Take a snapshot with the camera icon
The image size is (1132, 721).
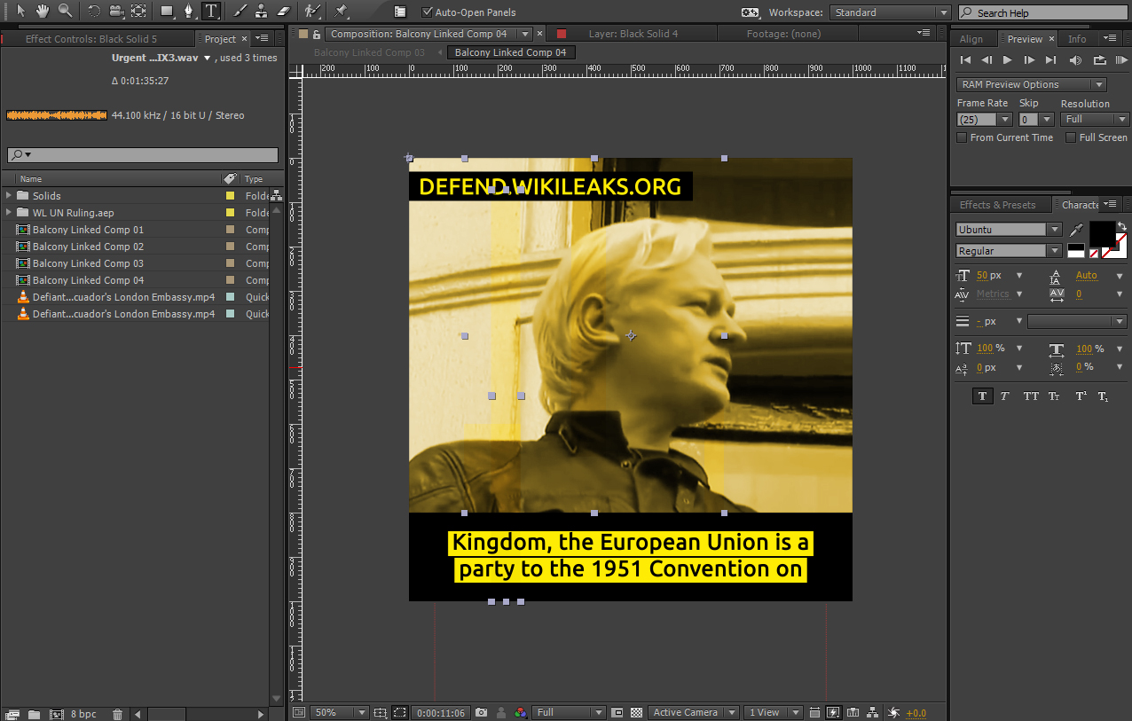click(x=481, y=712)
